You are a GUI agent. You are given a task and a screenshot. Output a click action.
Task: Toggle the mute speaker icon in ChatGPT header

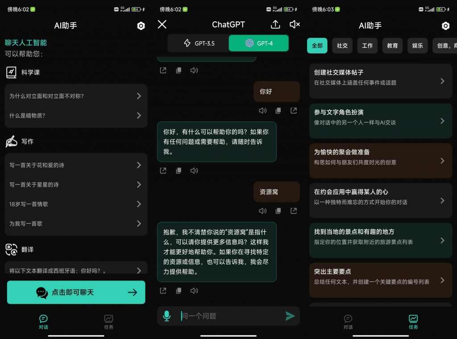tap(295, 24)
